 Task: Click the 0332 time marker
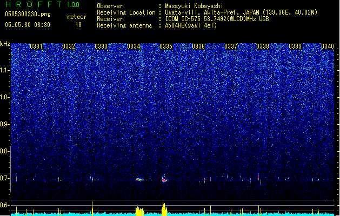pos(69,46)
